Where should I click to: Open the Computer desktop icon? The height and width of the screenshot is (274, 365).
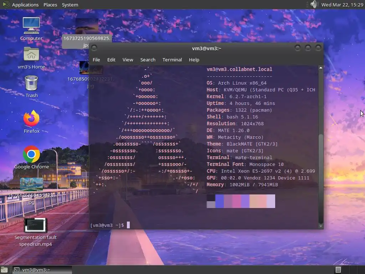click(31, 29)
